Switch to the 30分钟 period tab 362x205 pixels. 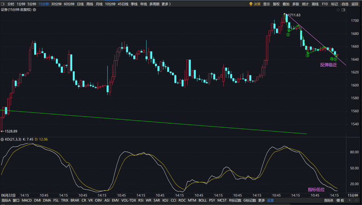click(x=56, y=4)
